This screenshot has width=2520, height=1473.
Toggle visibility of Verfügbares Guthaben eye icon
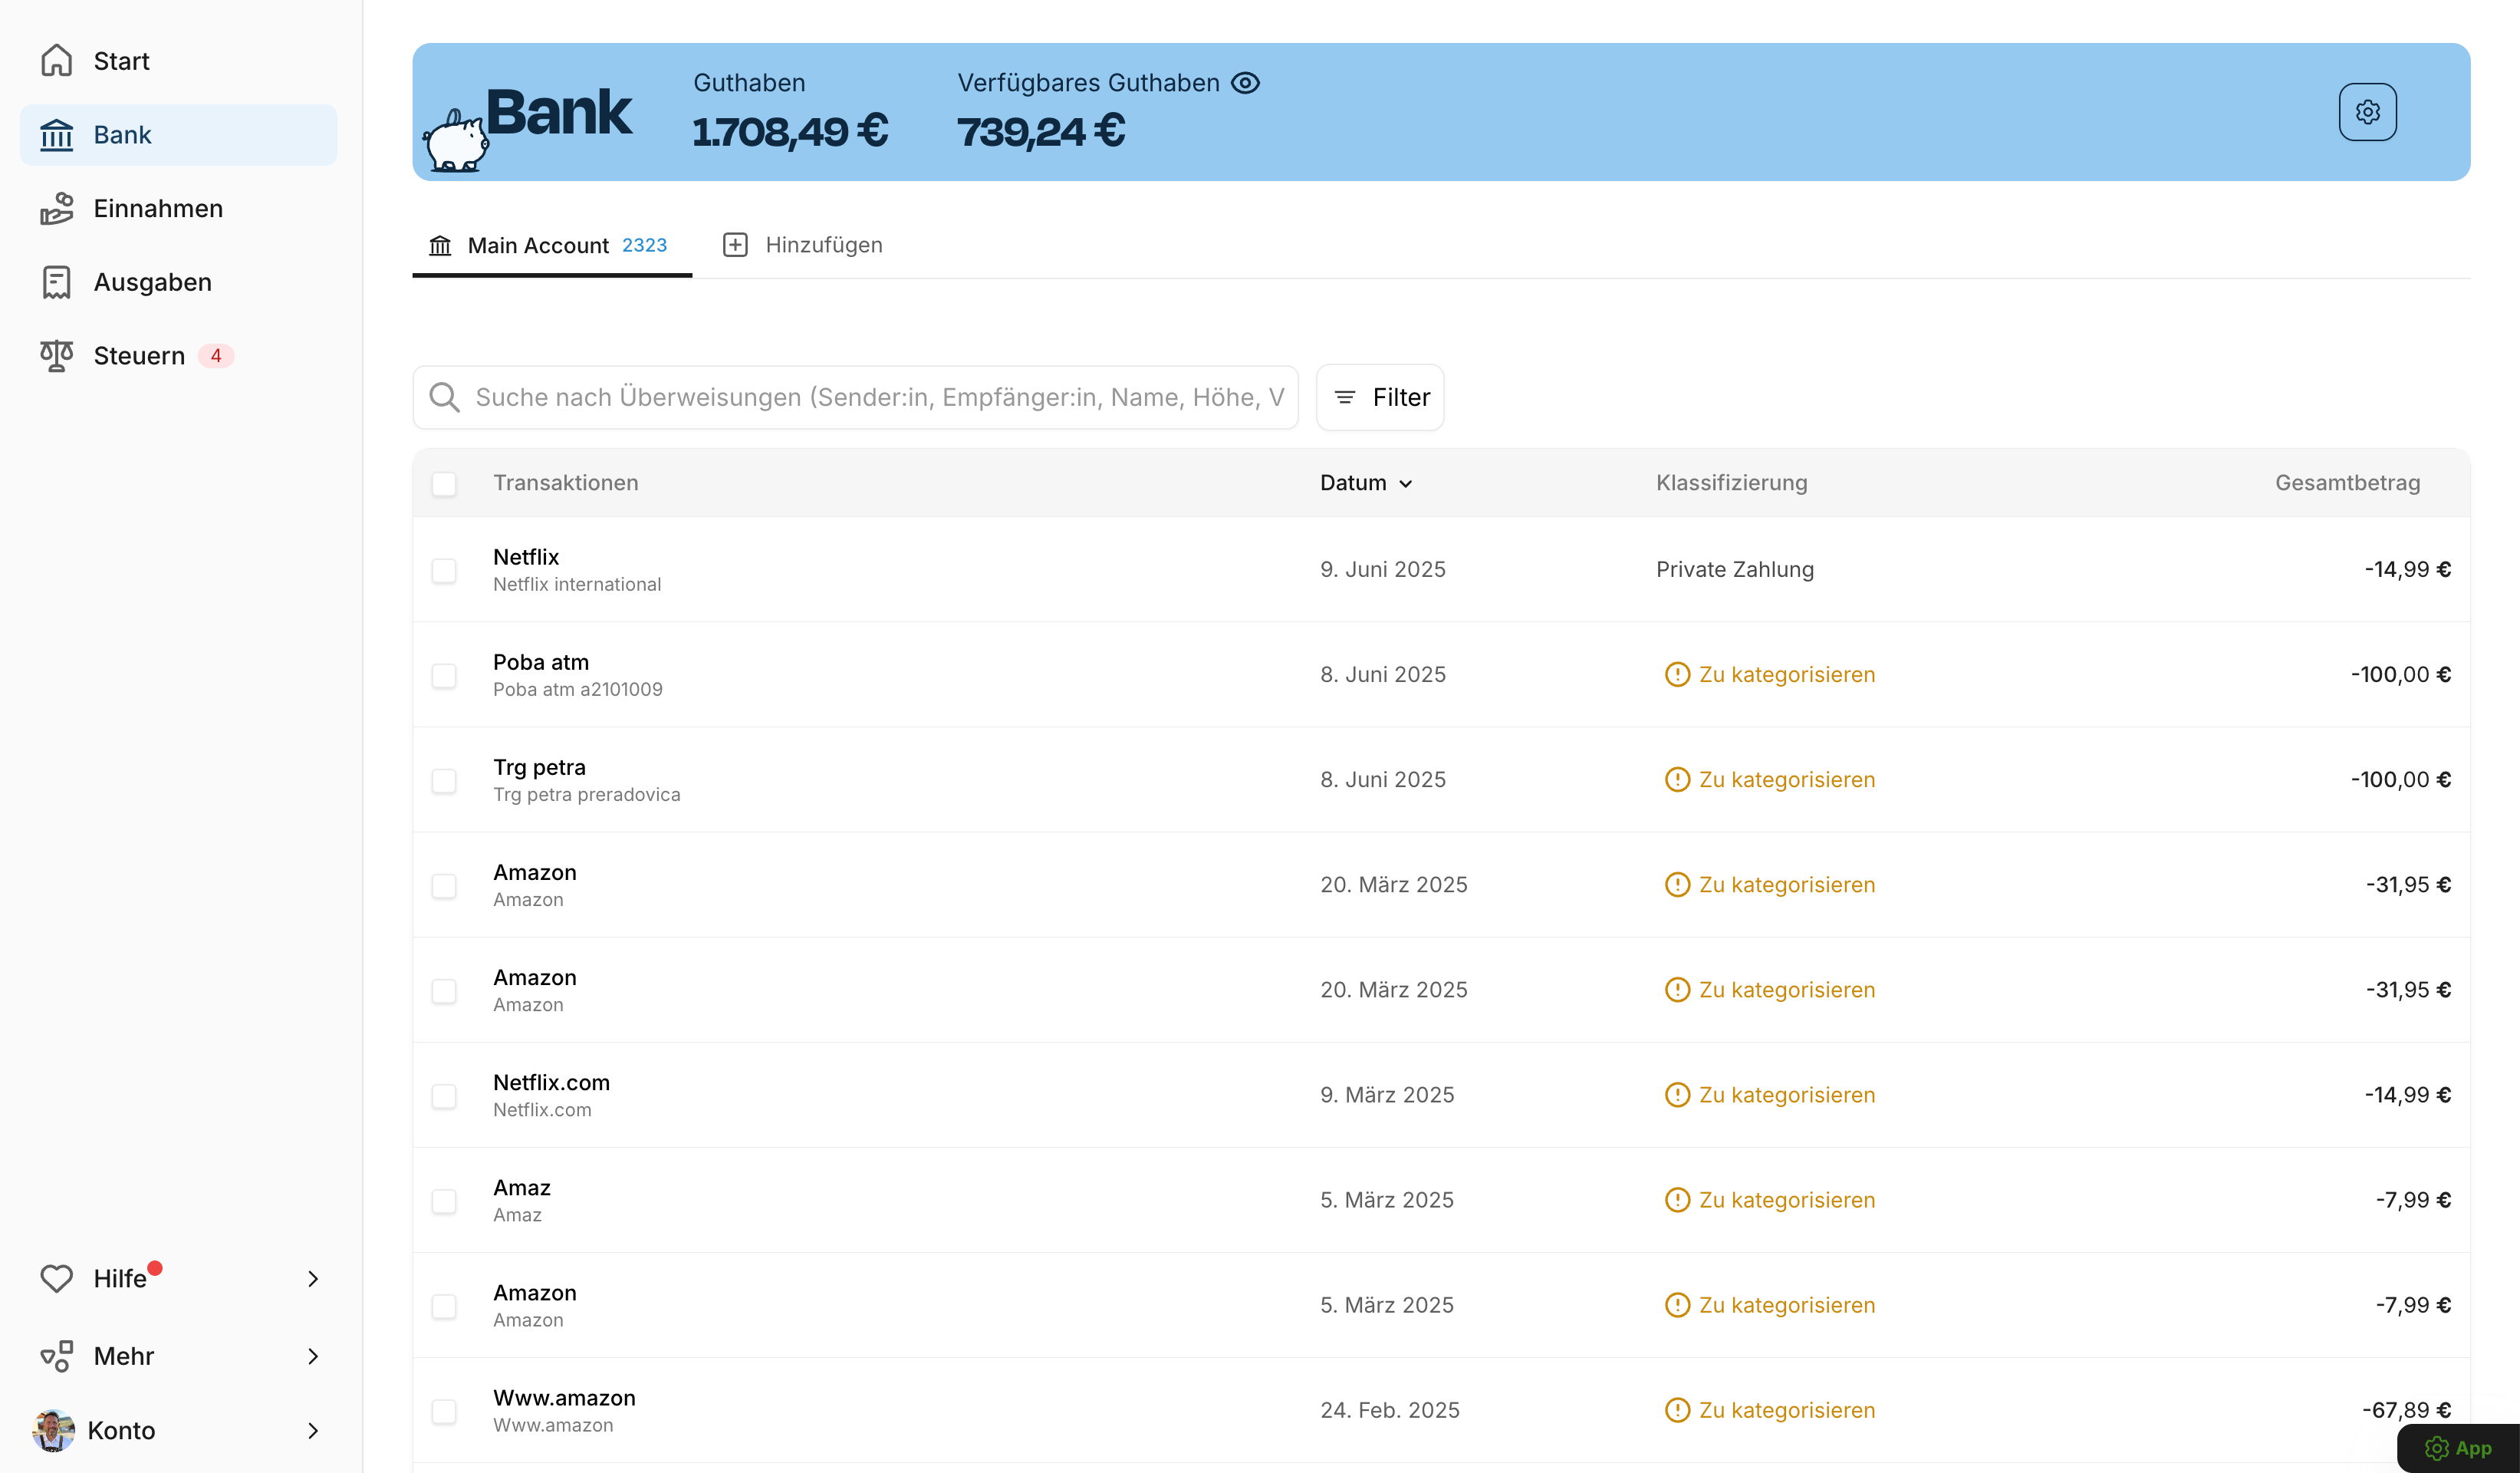click(x=1245, y=83)
